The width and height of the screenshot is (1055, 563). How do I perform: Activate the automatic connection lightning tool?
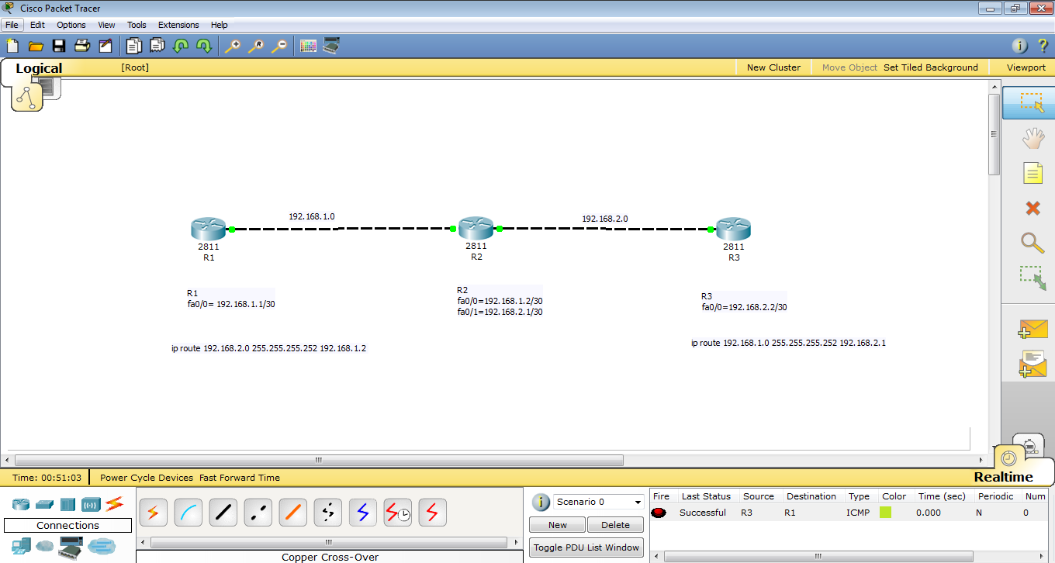coord(153,512)
